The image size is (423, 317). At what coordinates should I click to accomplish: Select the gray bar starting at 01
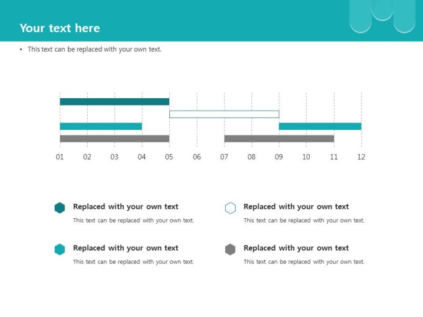pos(114,139)
